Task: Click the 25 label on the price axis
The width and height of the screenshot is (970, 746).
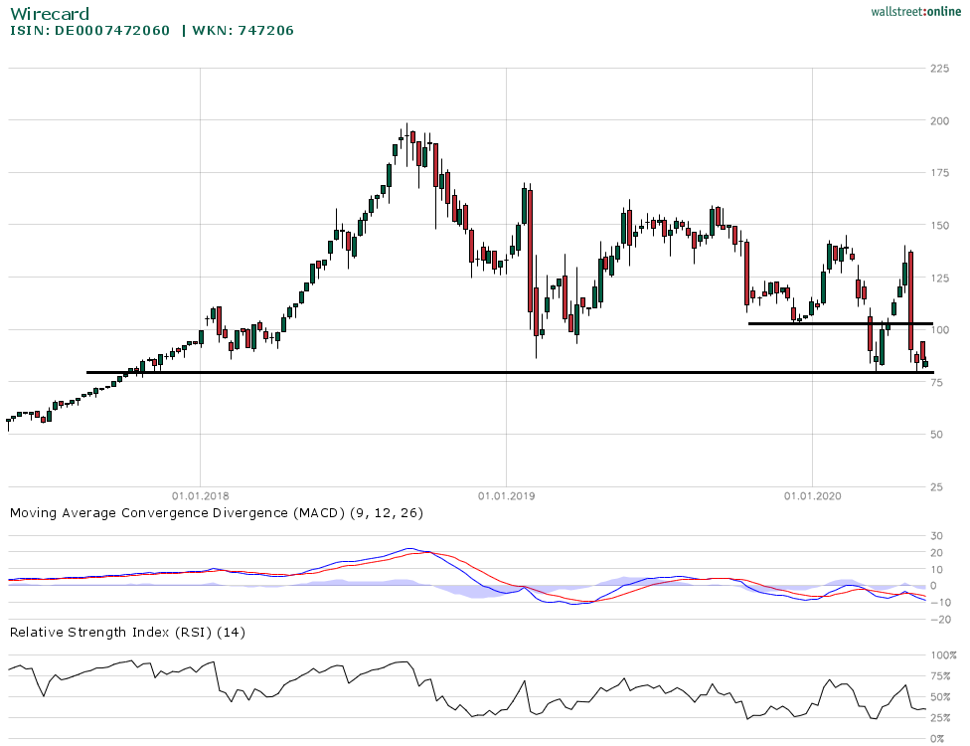Action: 936,487
